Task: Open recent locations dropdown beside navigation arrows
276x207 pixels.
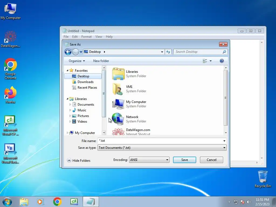Action: (81, 52)
